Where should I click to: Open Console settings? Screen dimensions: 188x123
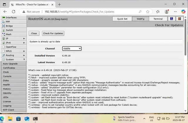[x=14, y=76]
